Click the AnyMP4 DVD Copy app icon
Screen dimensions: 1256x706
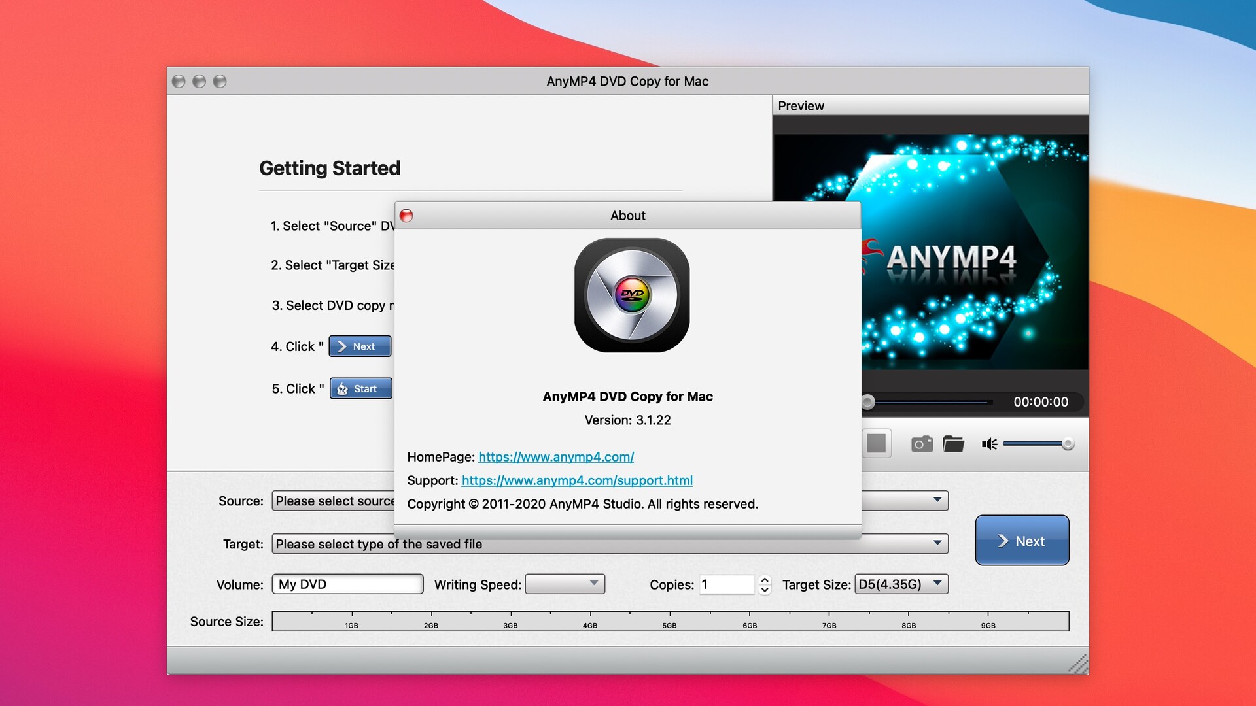pos(631,295)
